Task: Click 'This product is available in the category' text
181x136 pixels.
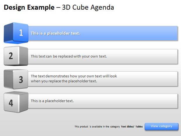Action: click(x=97, y=127)
